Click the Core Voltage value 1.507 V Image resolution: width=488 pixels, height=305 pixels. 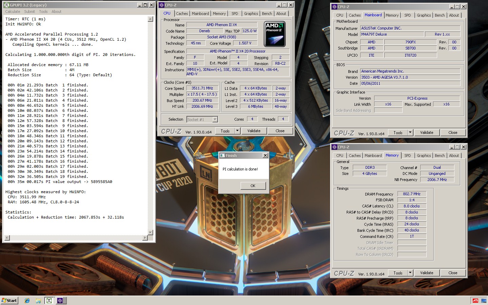click(x=245, y=43)
